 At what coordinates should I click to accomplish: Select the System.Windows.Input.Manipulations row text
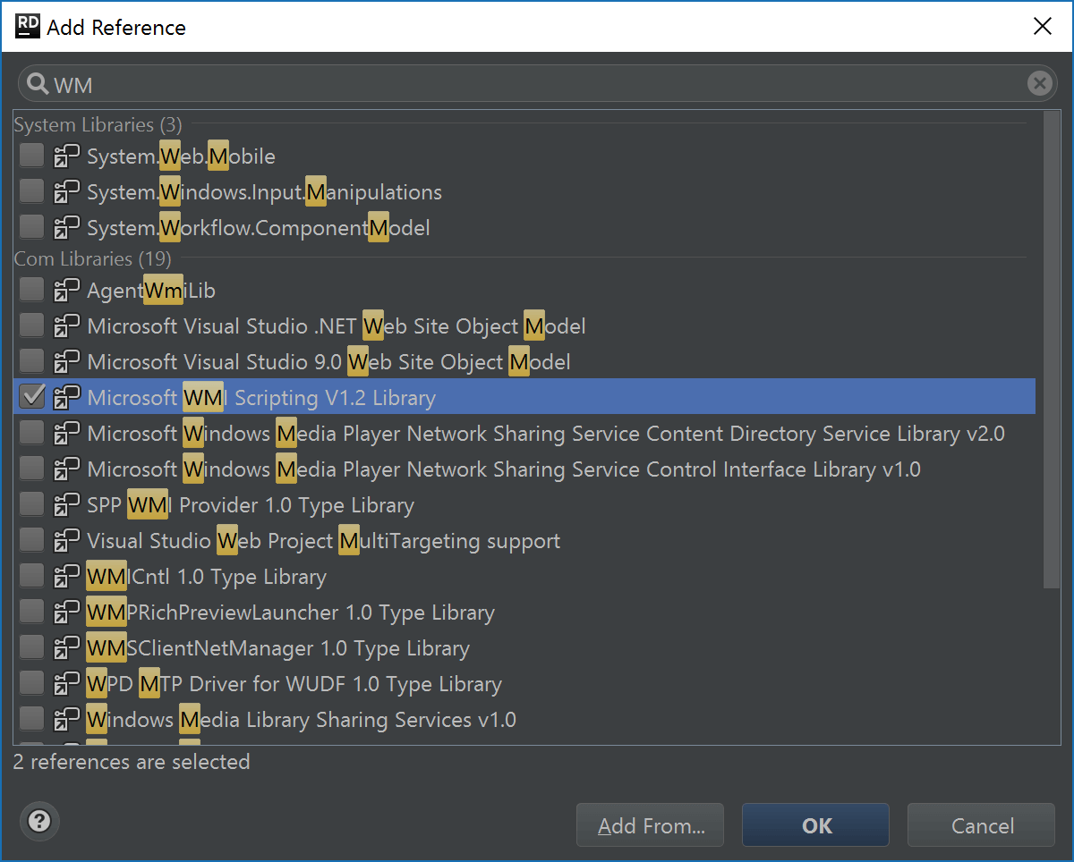pos(264,192)
